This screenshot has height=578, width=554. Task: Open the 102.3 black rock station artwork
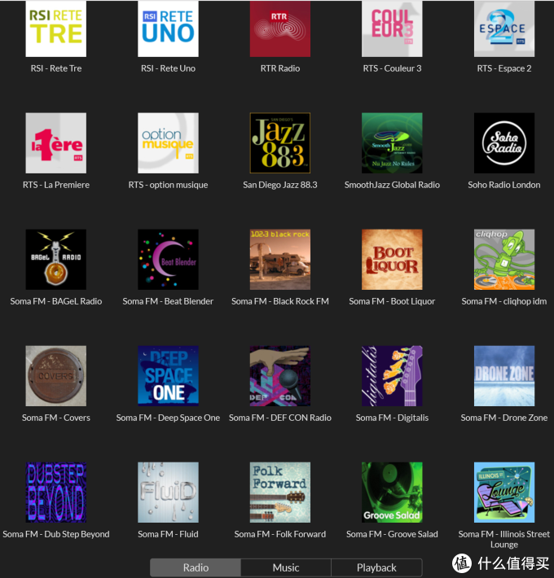pos(280,260)
